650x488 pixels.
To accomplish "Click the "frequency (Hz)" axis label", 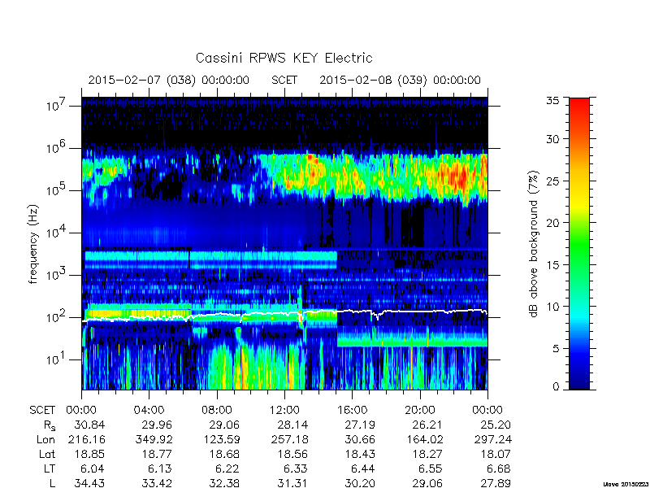I will click(33, 244).
